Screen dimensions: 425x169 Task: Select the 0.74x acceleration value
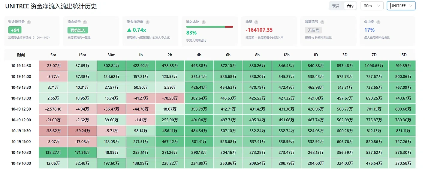pyautogui.click(x=137, y=30)
